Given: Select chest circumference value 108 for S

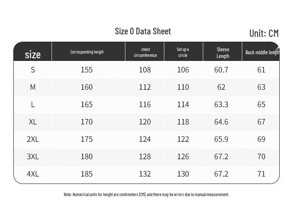Looking at the screenshot, I should (145, 70).
